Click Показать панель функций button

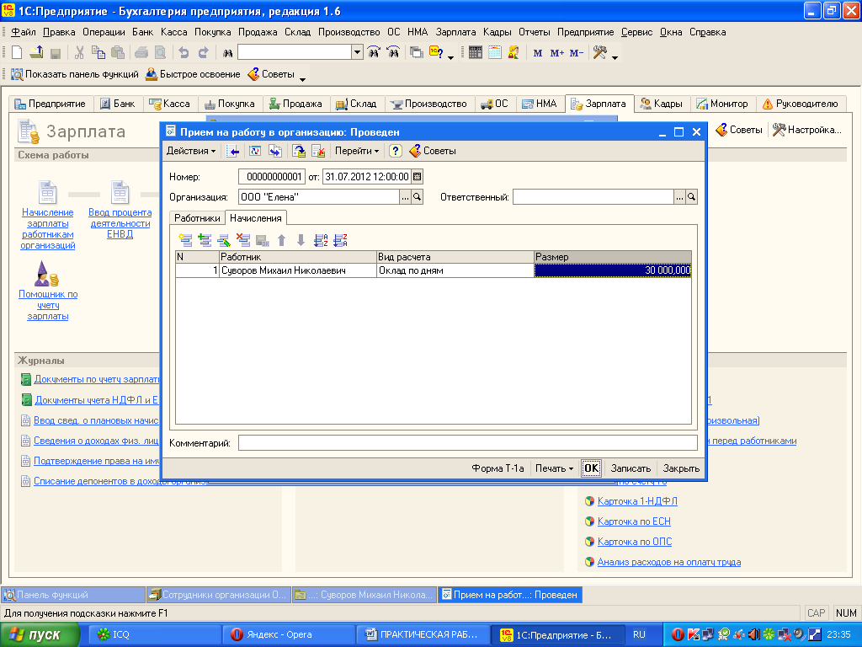[x=75, y=74]
